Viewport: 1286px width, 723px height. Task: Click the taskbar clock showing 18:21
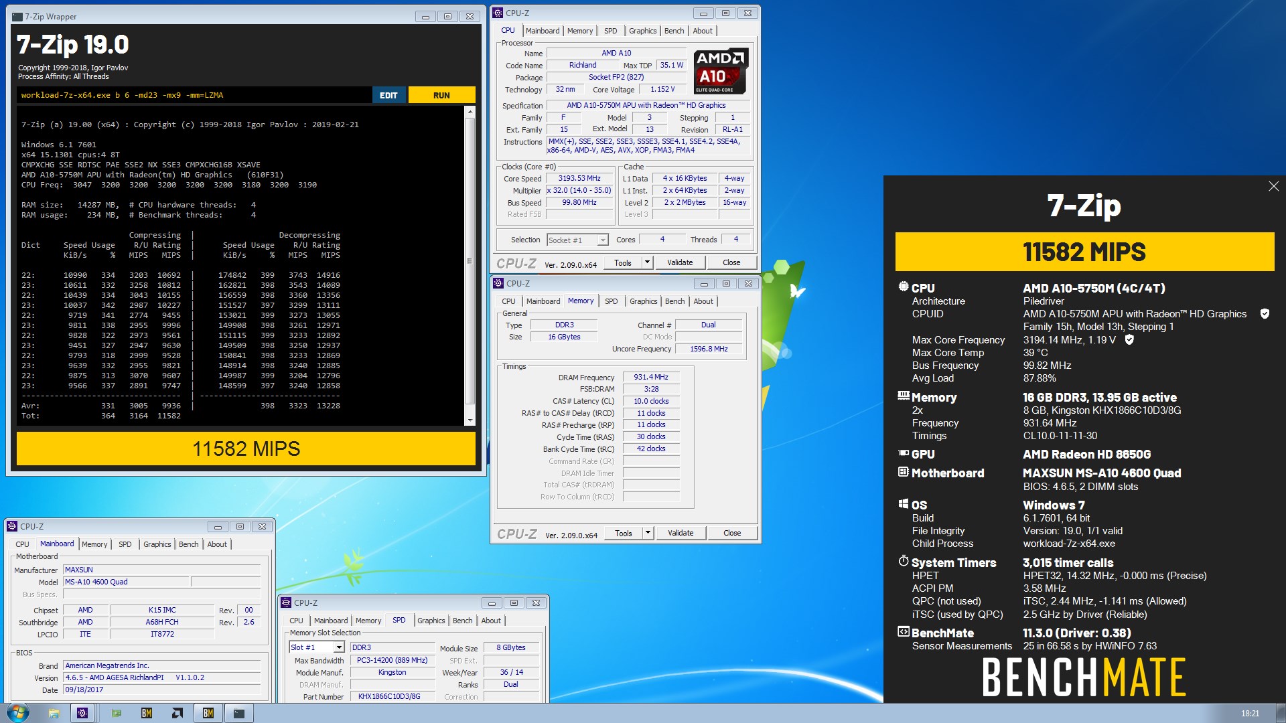[1250, 714]
